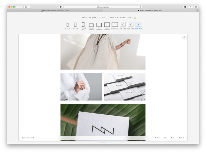Select the iPhone SE device preset
The image size is (206, 153).
point(67,25)
